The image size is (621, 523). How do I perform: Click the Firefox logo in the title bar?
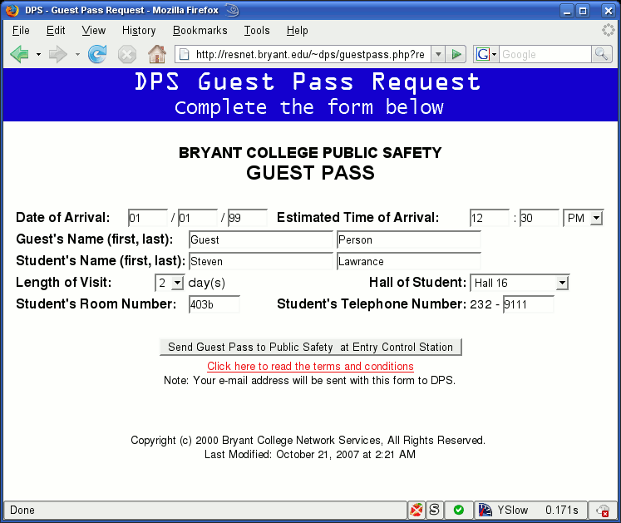click(12, 10)
